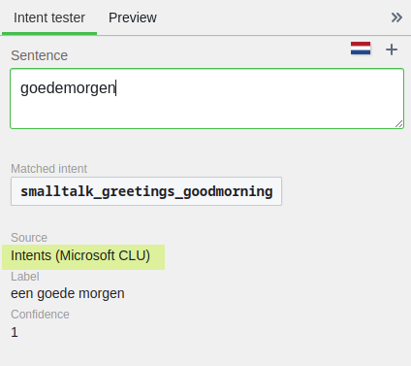Click the word Intents in the highlighted source
The width and height of the screenshot is (411, 366).
(31, 255)
